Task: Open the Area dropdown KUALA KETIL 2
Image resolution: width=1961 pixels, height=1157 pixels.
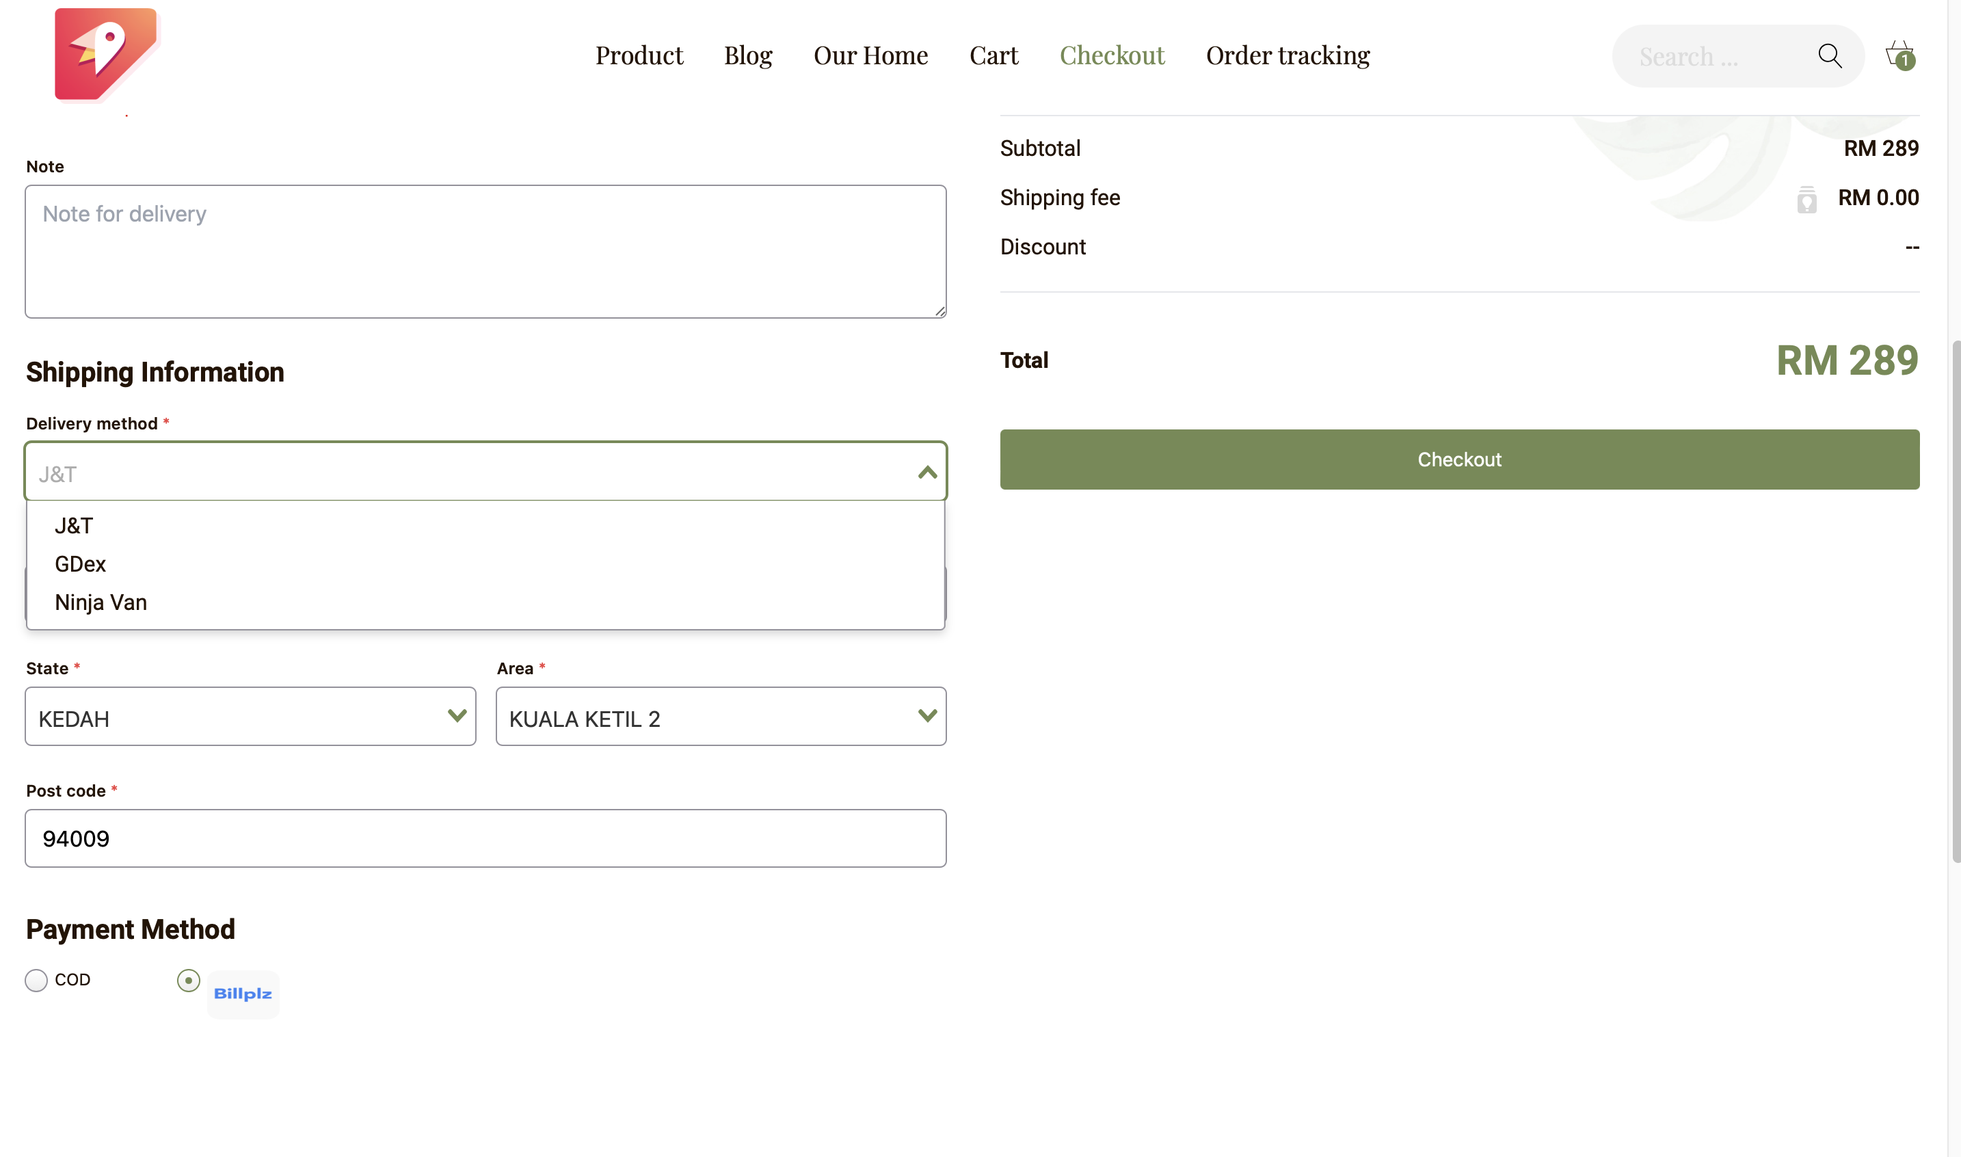Action: [721, 717]
